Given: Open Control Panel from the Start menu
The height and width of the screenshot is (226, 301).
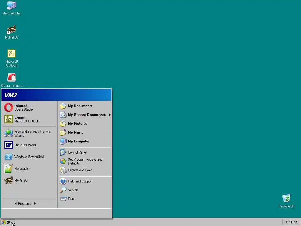Looking at the screenshot, I should (85, 152).
